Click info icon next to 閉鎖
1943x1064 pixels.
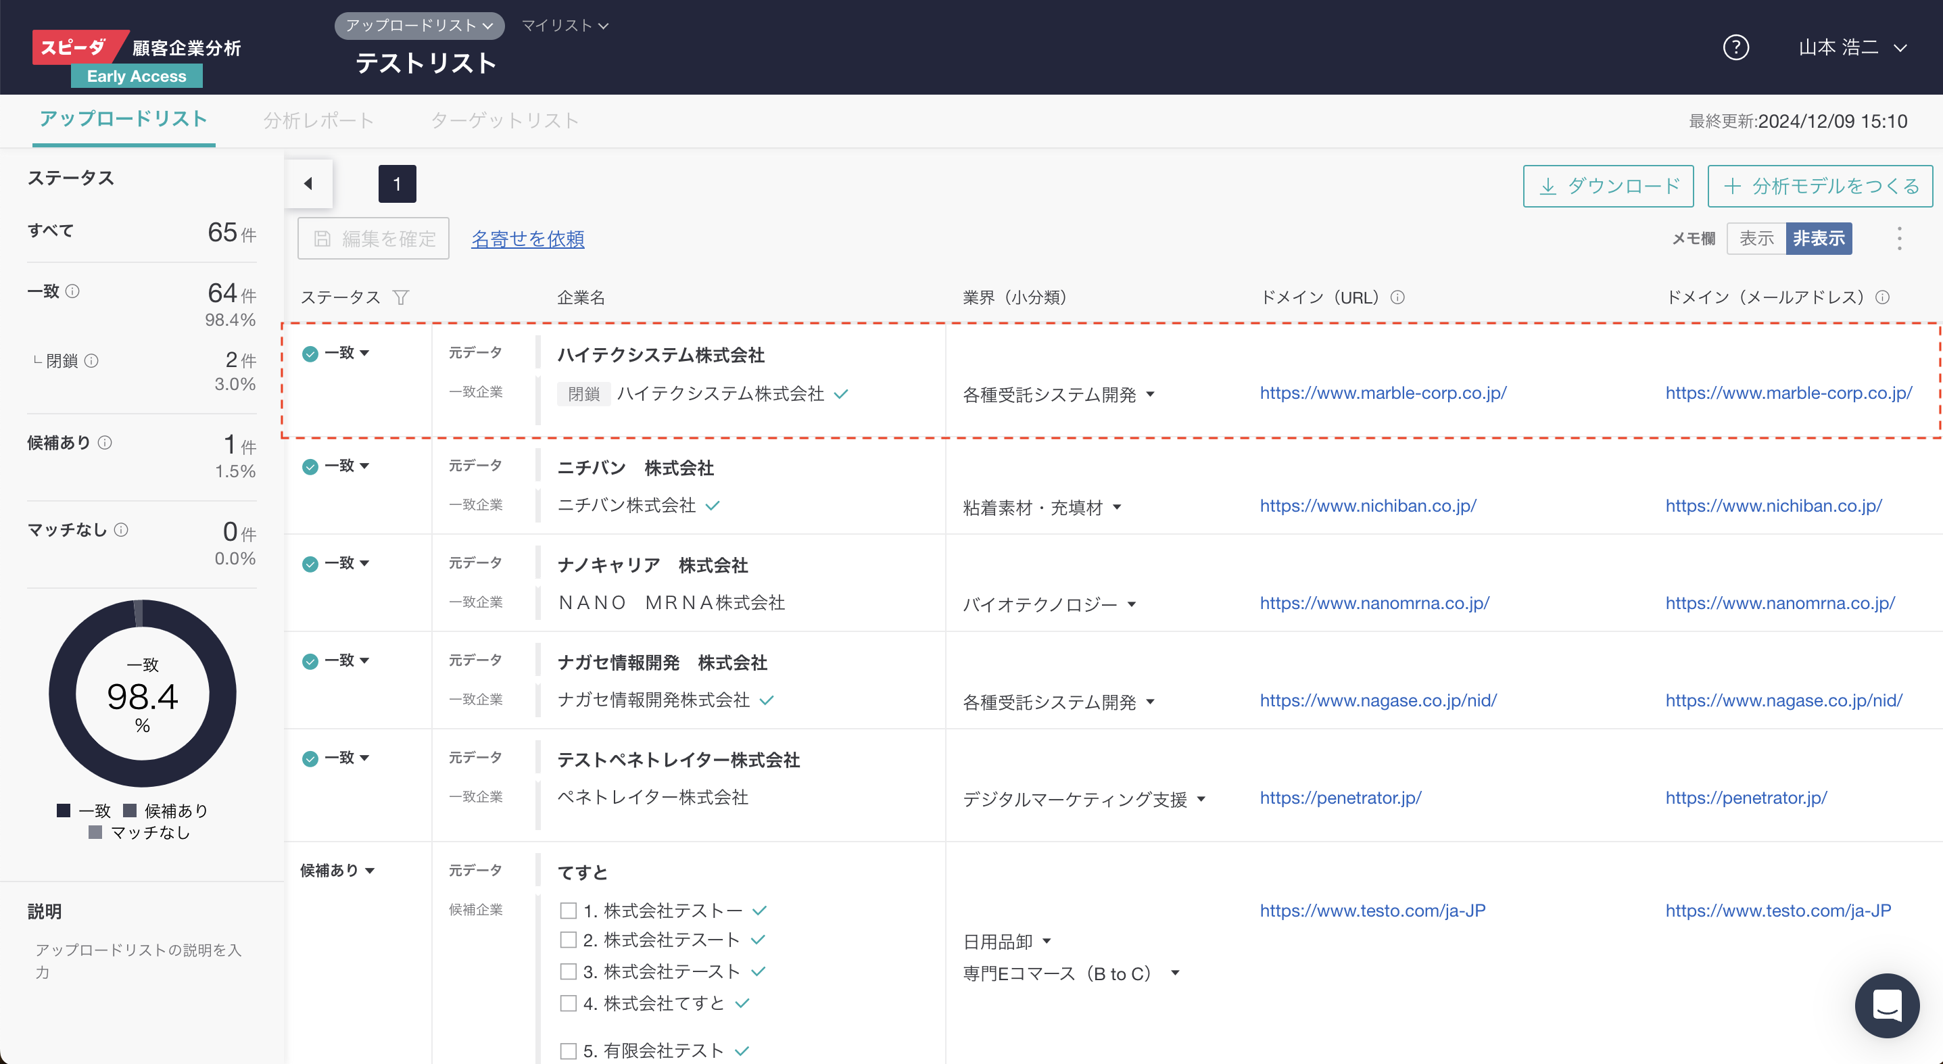pos(91,361)
